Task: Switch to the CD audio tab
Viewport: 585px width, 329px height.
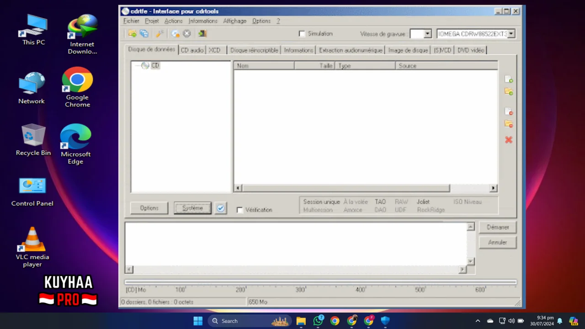Action: pyautogui.click(x=192, y=50)
